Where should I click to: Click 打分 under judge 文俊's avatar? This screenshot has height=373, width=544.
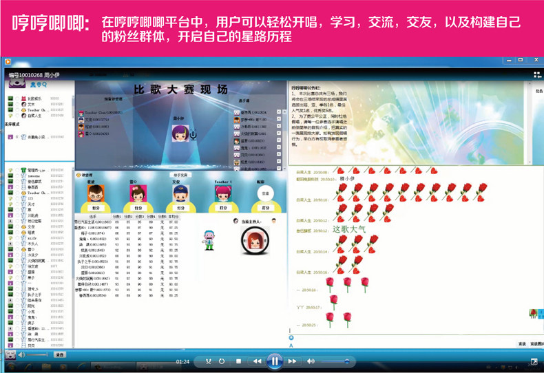tap(180, 208)
